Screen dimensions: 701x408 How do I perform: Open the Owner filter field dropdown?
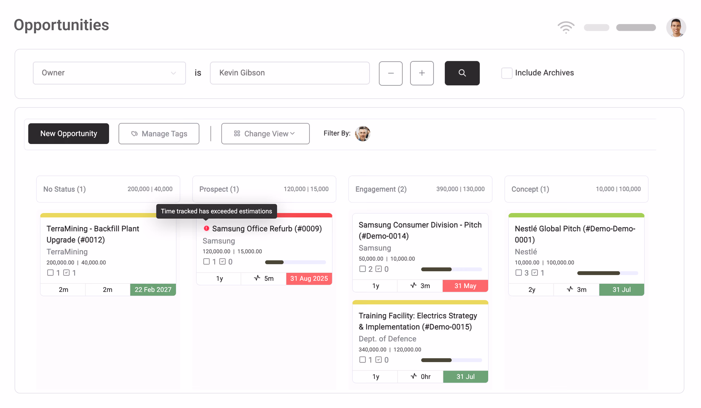tap(109, 73)
